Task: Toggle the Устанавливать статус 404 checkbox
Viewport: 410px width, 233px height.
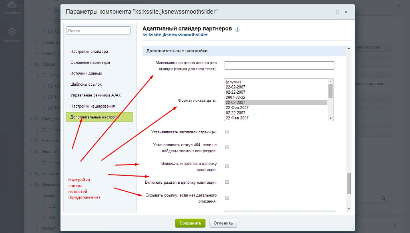Action: click(x=227, y=147)
